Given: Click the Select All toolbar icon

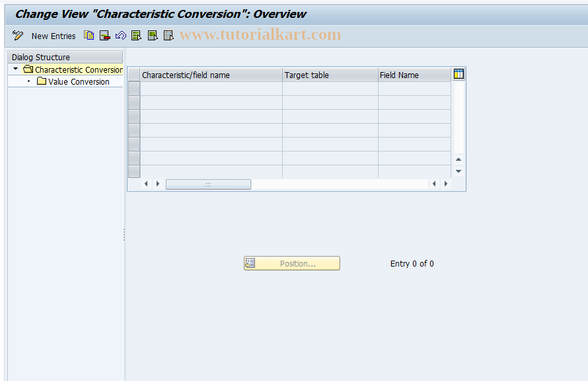Looking at the screenshot, I should pyautogui.click(x=136, y=36).
